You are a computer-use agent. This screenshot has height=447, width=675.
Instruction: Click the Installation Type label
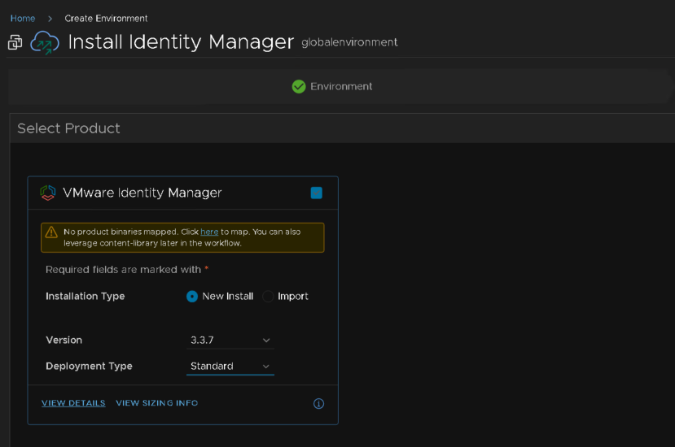(85, 296)
